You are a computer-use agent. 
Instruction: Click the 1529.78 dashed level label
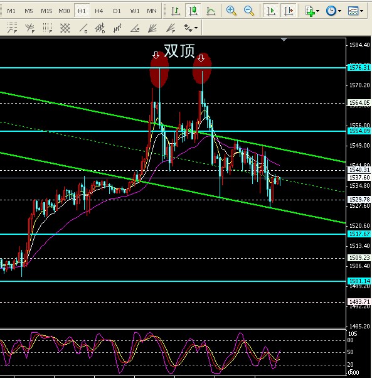pyautogui.click(x=359, y=200)
